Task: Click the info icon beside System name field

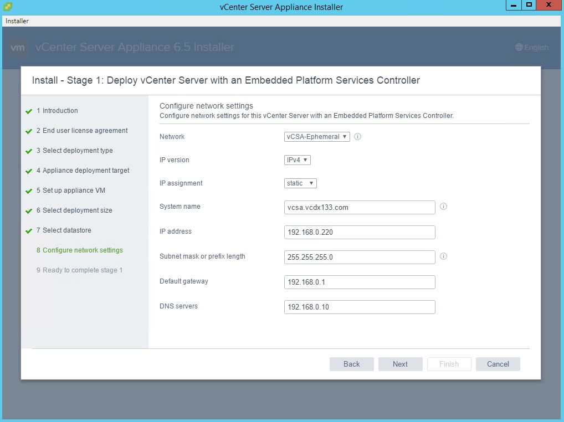Action: (443, 207)
